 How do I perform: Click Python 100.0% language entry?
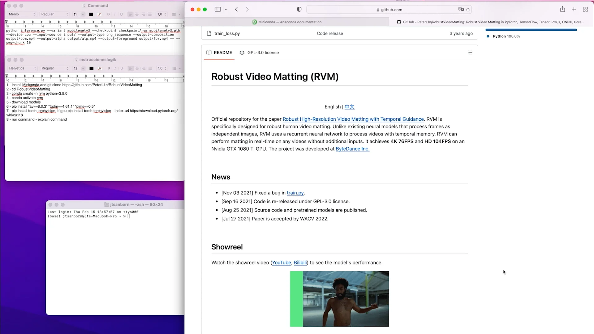point(503,36)
